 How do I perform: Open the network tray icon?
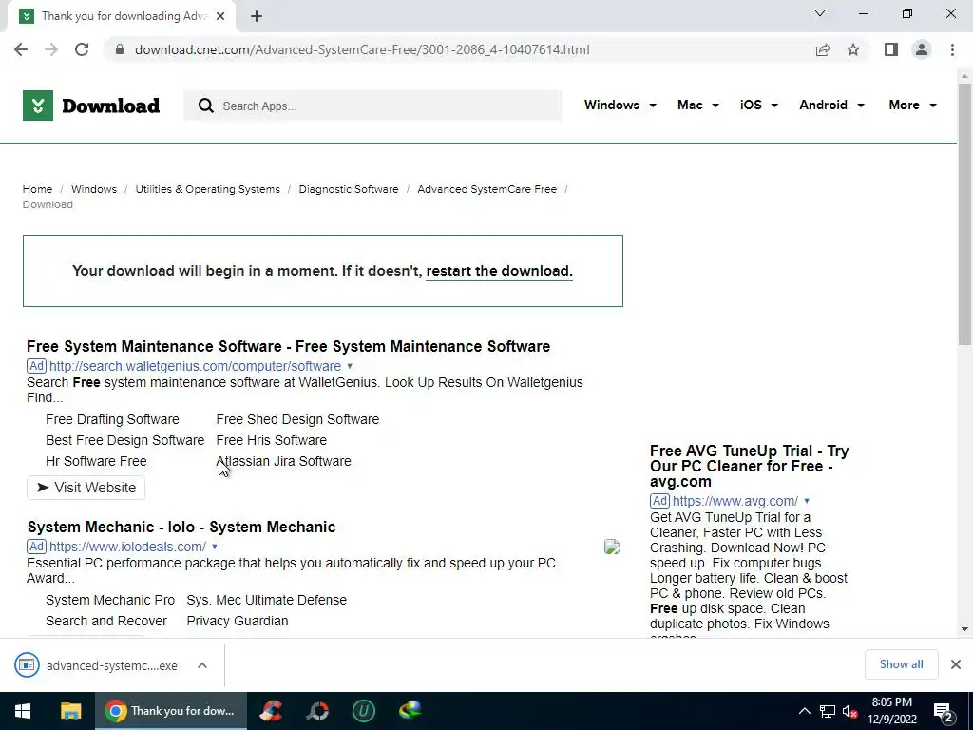click(x=828, y=711)
